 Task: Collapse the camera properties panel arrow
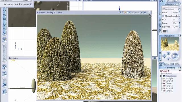180,4
